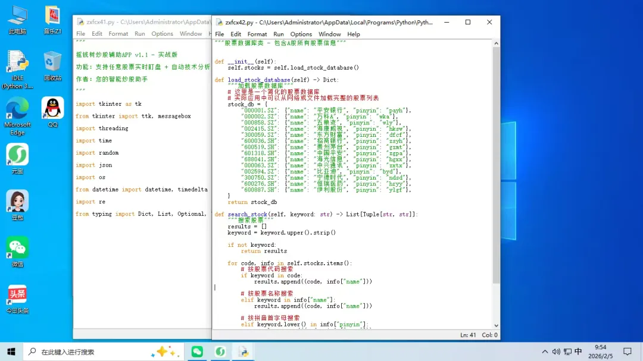Open the notification center icon
643x361 pixels.
tap(628, 351)
